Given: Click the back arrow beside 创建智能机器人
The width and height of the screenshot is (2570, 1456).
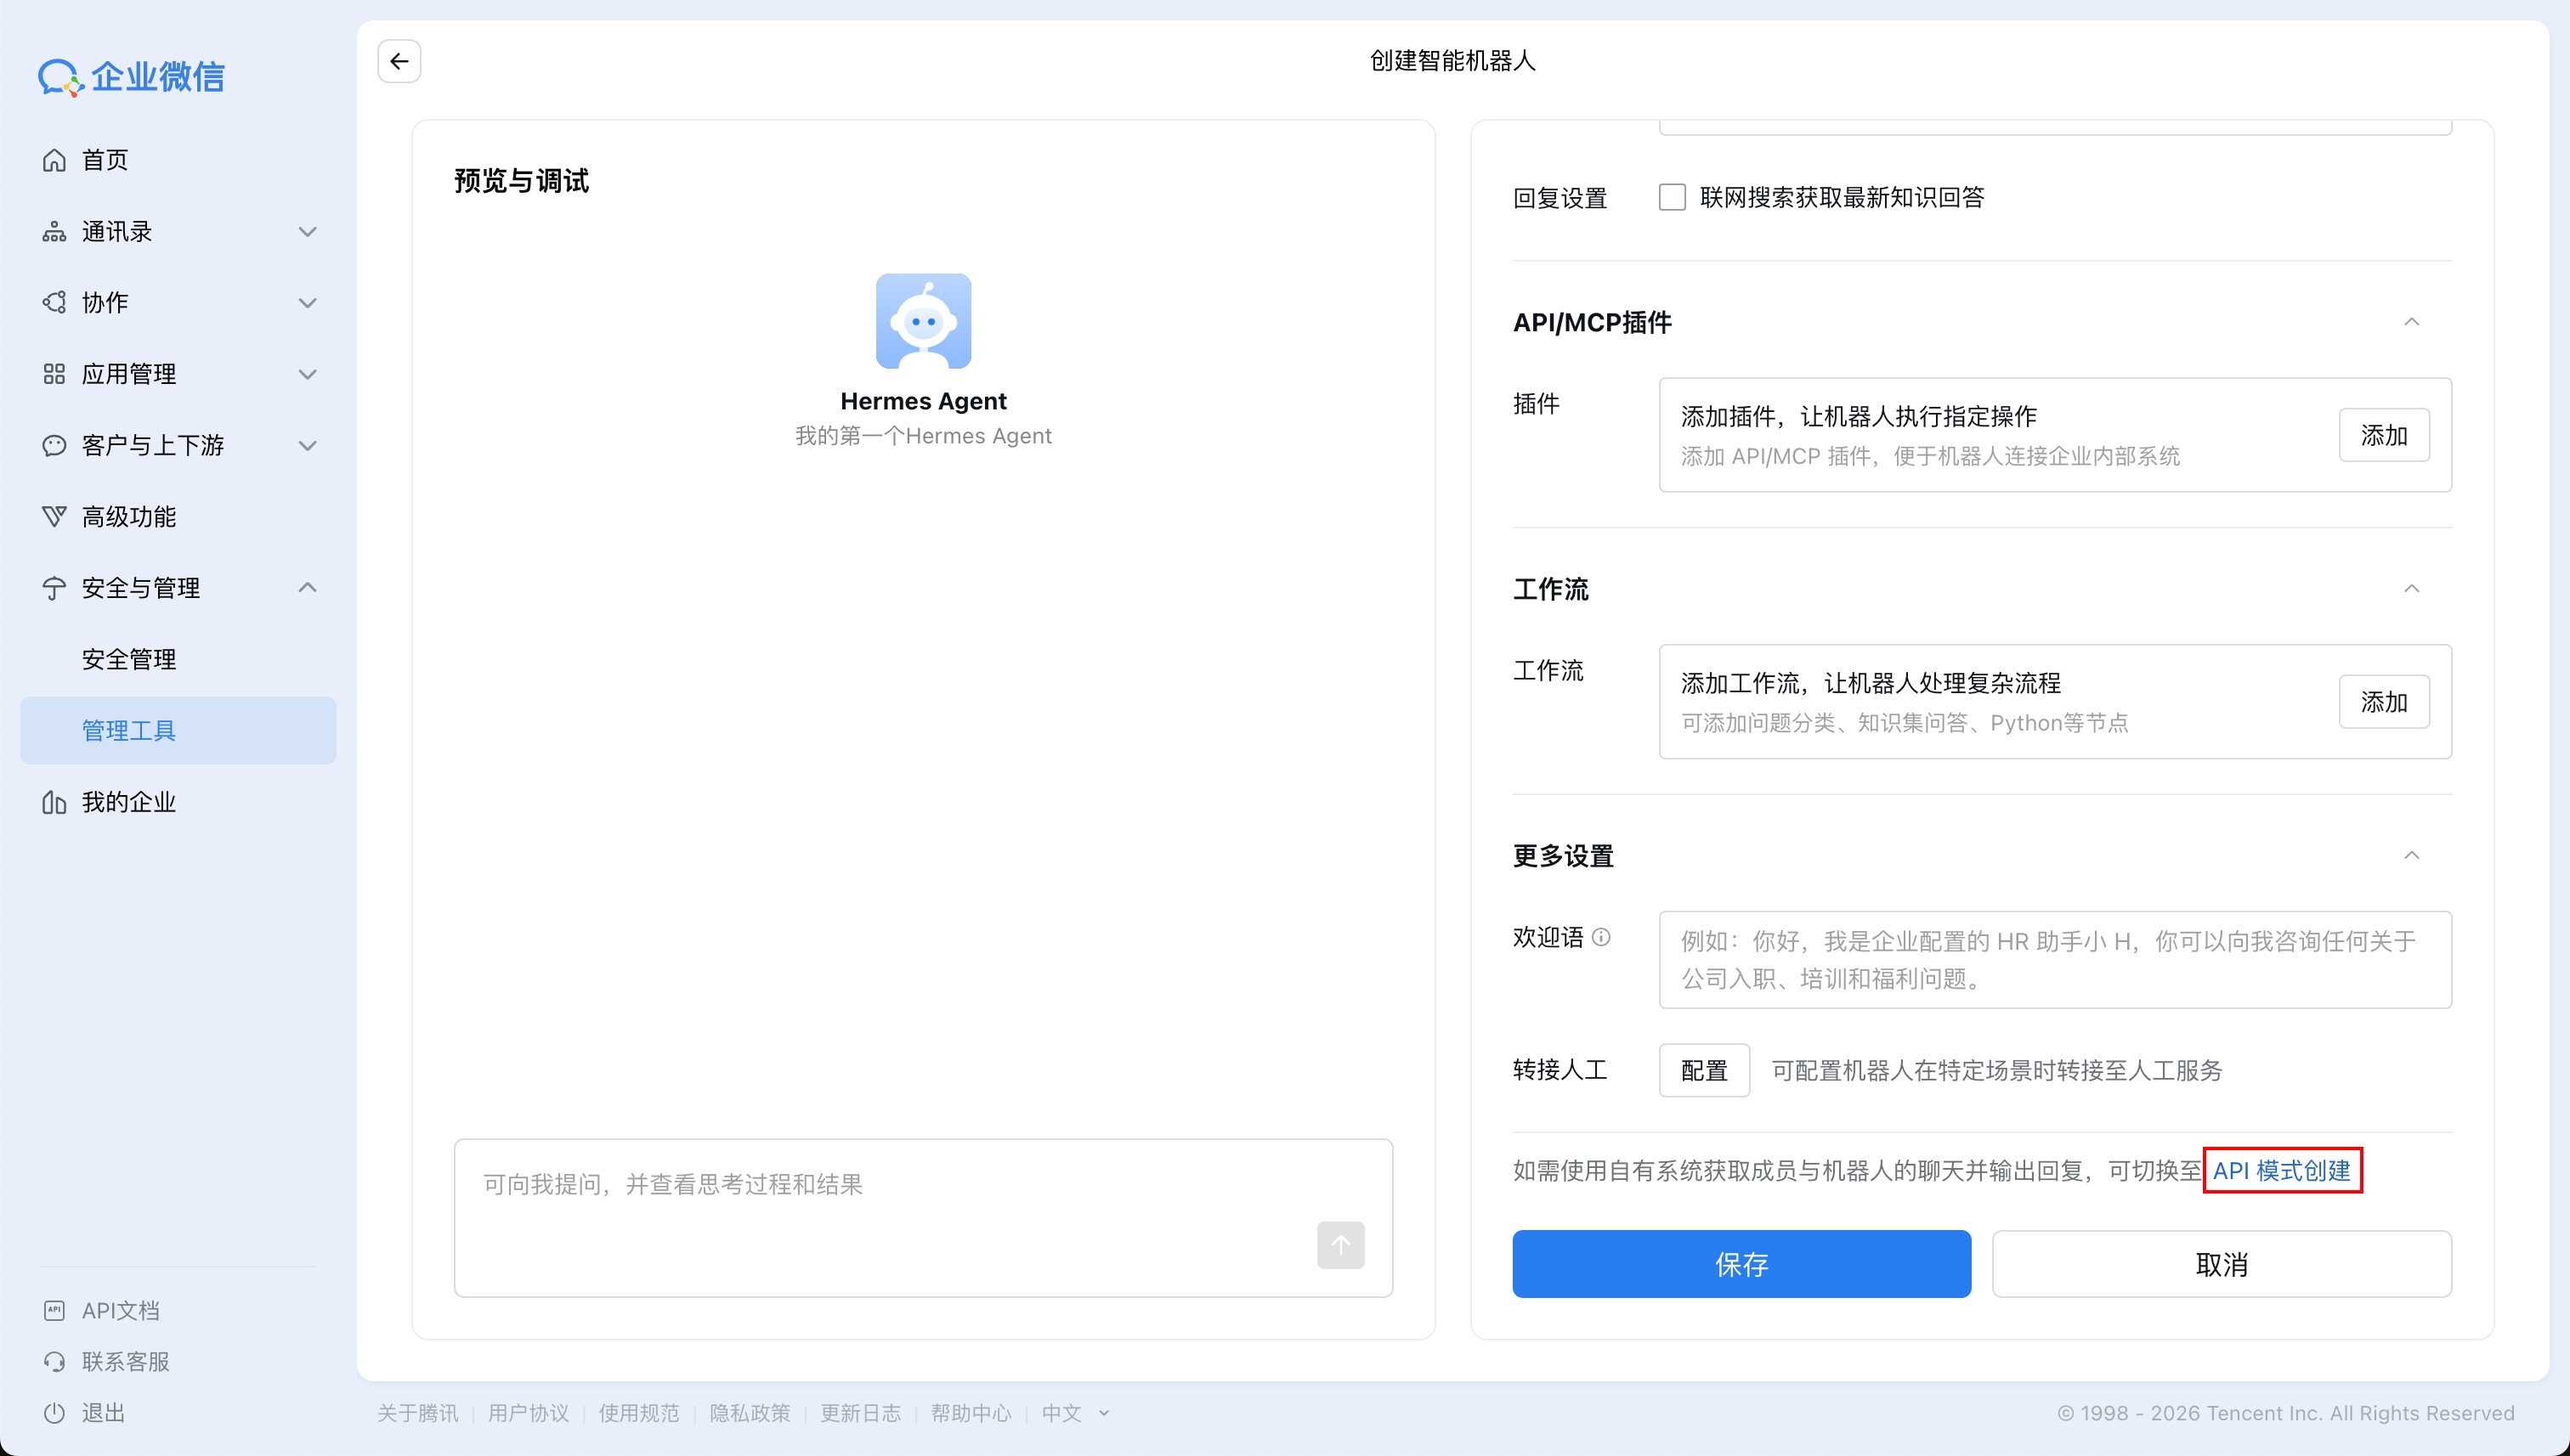Looking at the screenshot, I should coord(398,61).
